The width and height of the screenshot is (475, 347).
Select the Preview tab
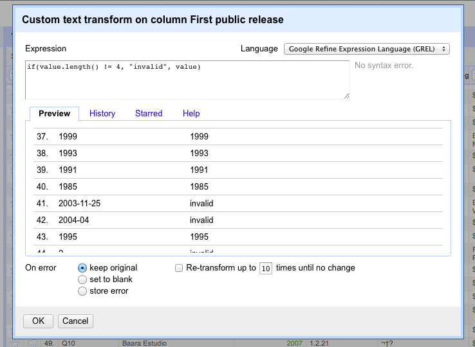click(54, 114)
